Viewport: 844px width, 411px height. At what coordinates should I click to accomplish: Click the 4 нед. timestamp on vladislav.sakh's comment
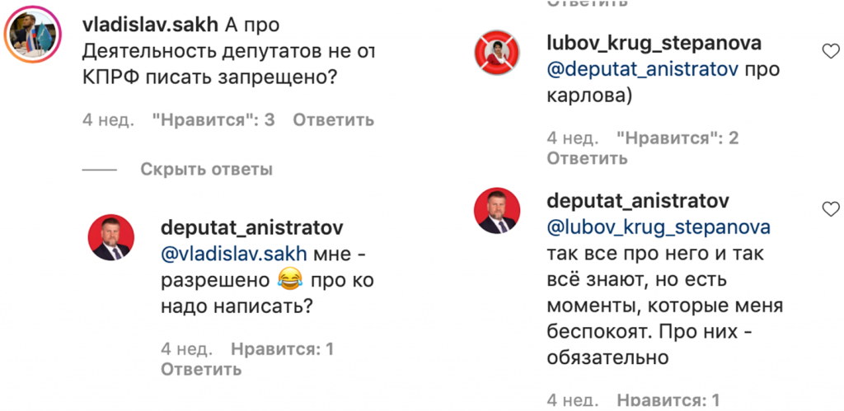pyautogui.click(x=108, y=120)
